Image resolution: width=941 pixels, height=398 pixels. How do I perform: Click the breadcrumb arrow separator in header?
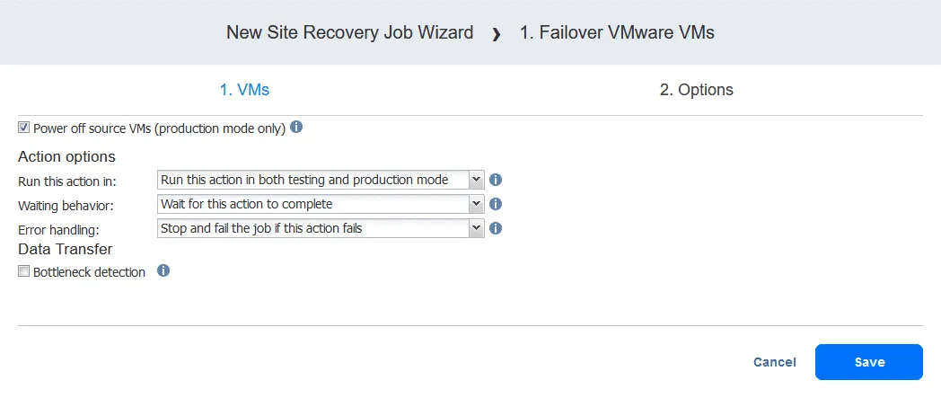point(497,34)
